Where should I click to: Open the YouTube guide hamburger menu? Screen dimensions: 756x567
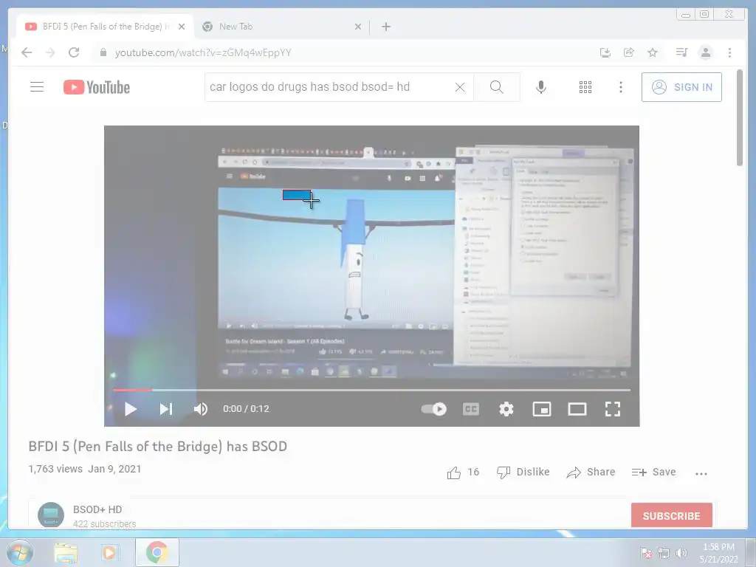pos(37,87)
